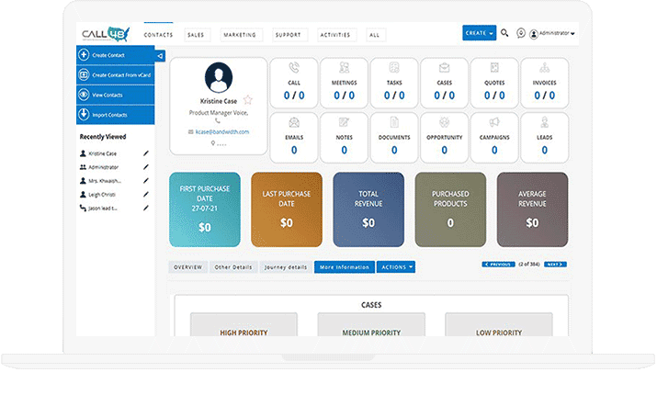Open search with the magnifier icon
657x395 pixels.
click(504, 33)
